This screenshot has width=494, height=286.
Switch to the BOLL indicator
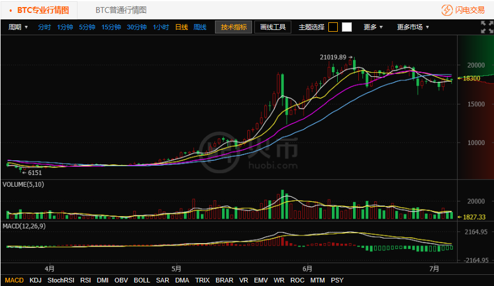tap(142, 280)
